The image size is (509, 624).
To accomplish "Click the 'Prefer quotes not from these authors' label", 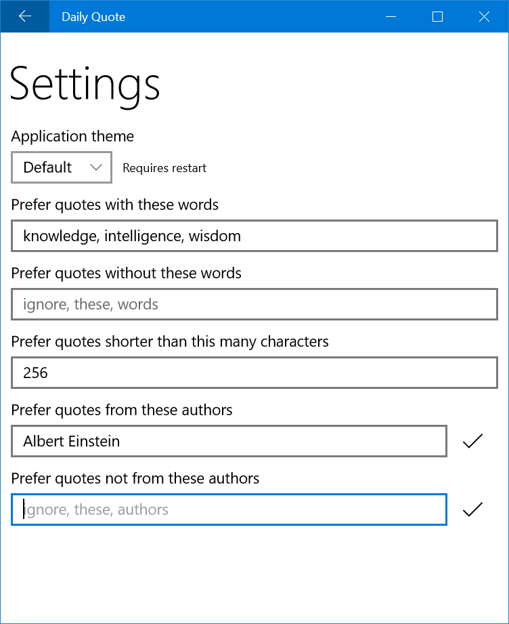I will pos(135,478).
